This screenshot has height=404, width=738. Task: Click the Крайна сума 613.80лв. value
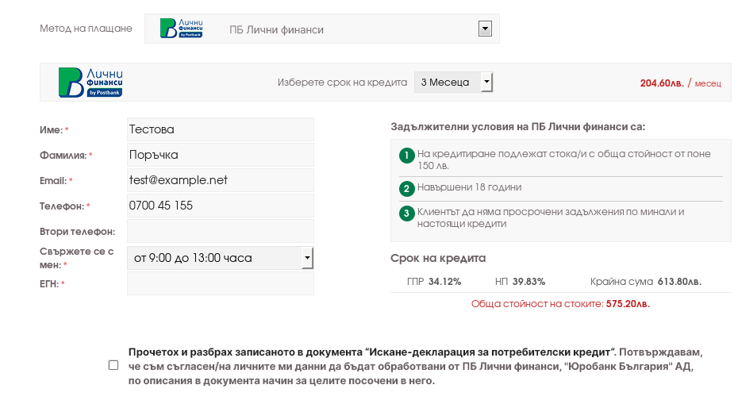pos(671,282)
